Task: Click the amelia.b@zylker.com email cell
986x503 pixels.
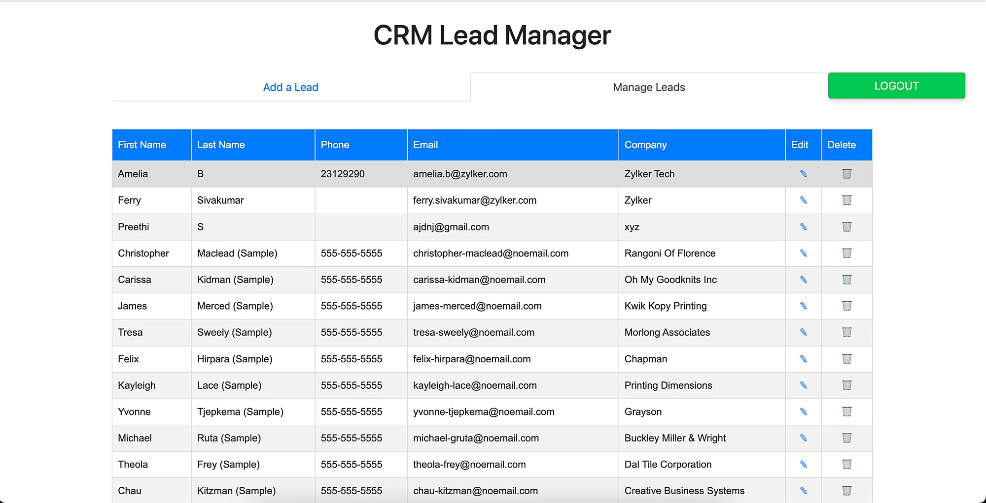Action: (459, 174)
